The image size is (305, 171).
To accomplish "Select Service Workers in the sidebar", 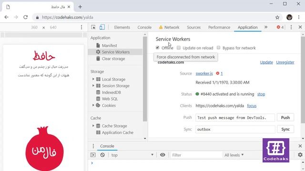I will click(115, 52).
